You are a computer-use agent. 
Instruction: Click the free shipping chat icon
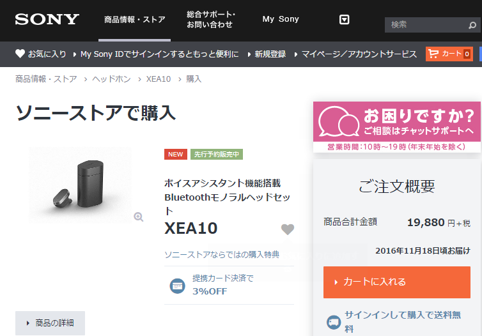tap(334, 322)
